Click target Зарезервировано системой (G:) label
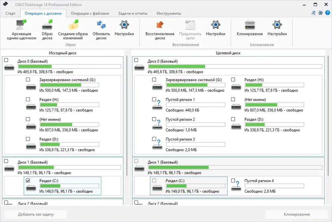Viewport: 332px width, 222px height. click(x=194, y=80)
